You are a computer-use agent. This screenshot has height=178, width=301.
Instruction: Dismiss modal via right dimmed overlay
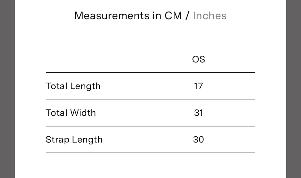294,89
